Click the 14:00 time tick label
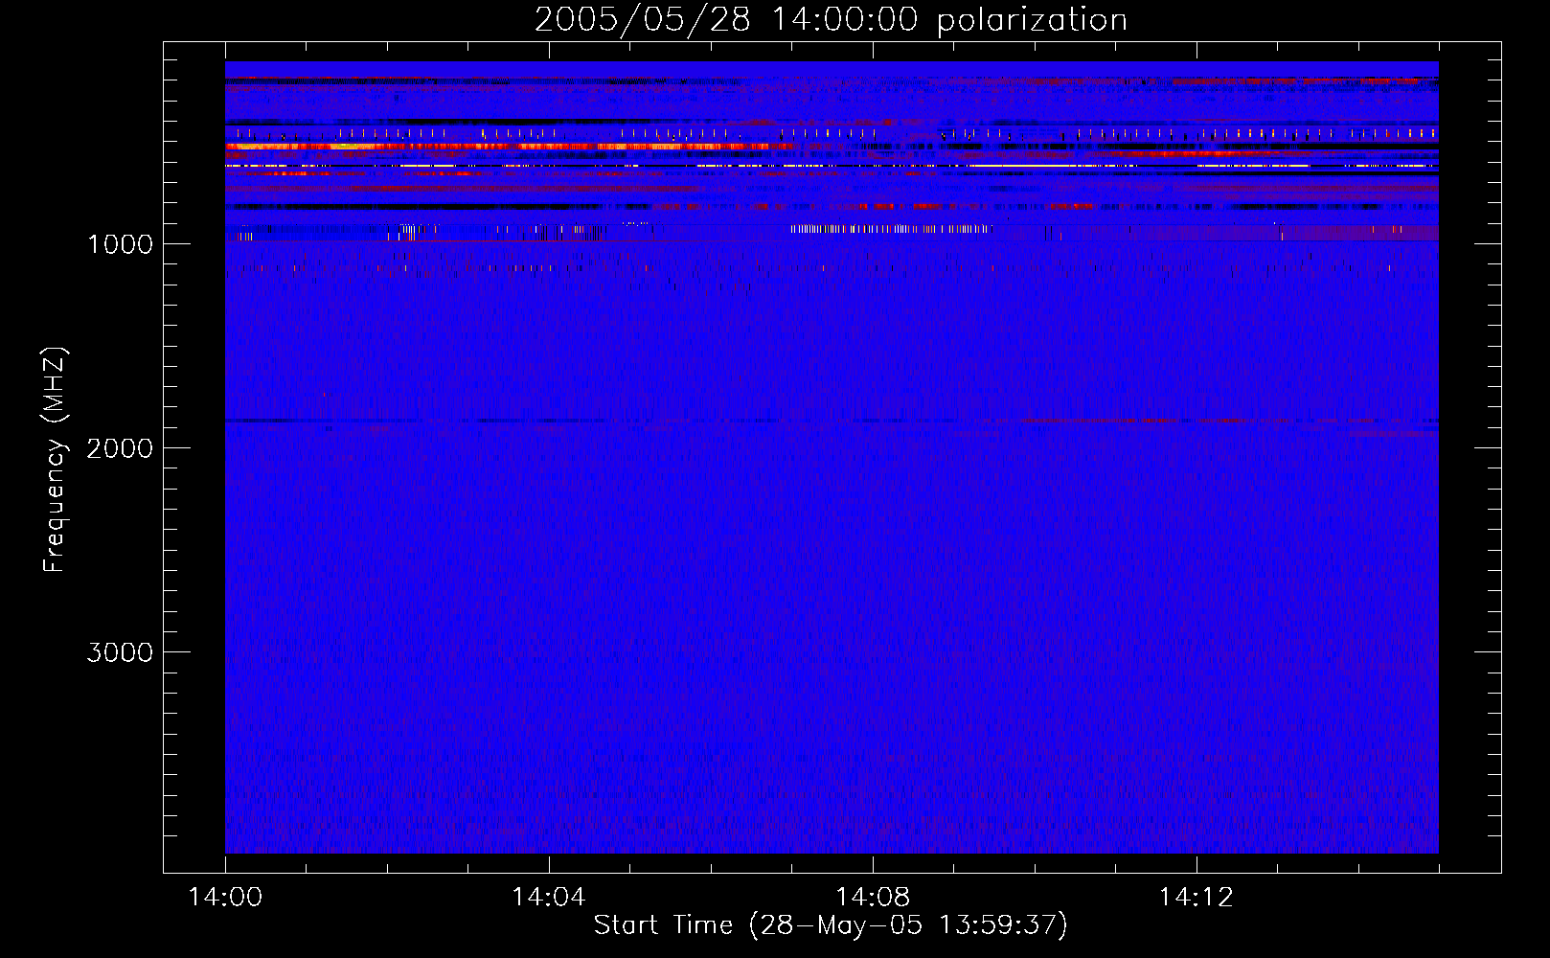Viewport: 1550px width, 958px height. tap(225, 898)
